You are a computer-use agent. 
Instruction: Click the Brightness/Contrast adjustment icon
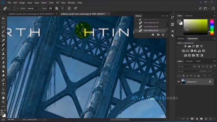pyautogui.click(x=185, y=46)
